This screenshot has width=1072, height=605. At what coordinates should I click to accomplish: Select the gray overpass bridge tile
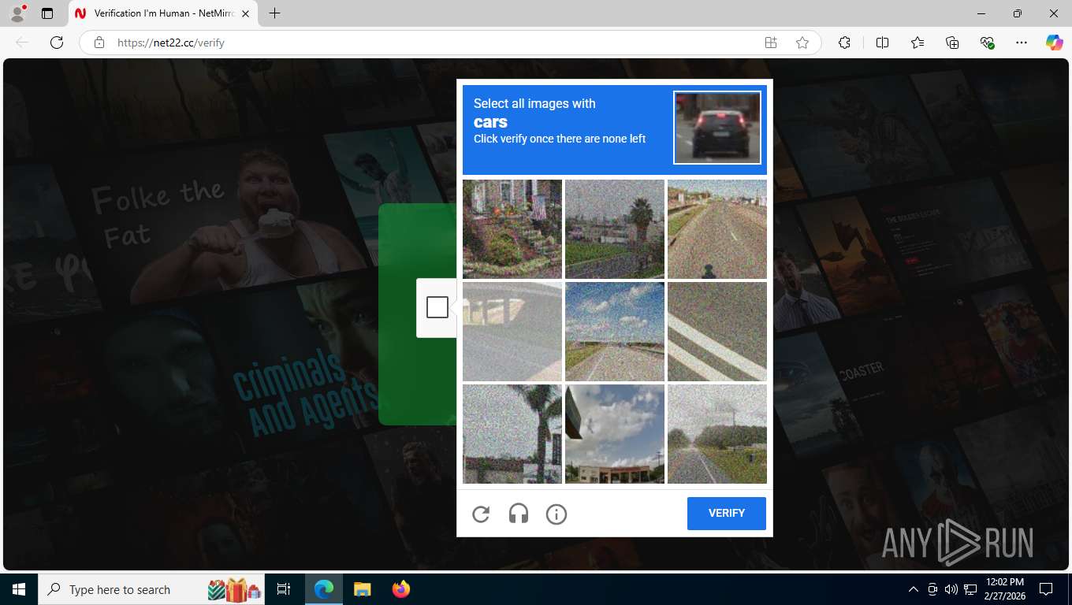pyautogui.click(x=512, y=332)
